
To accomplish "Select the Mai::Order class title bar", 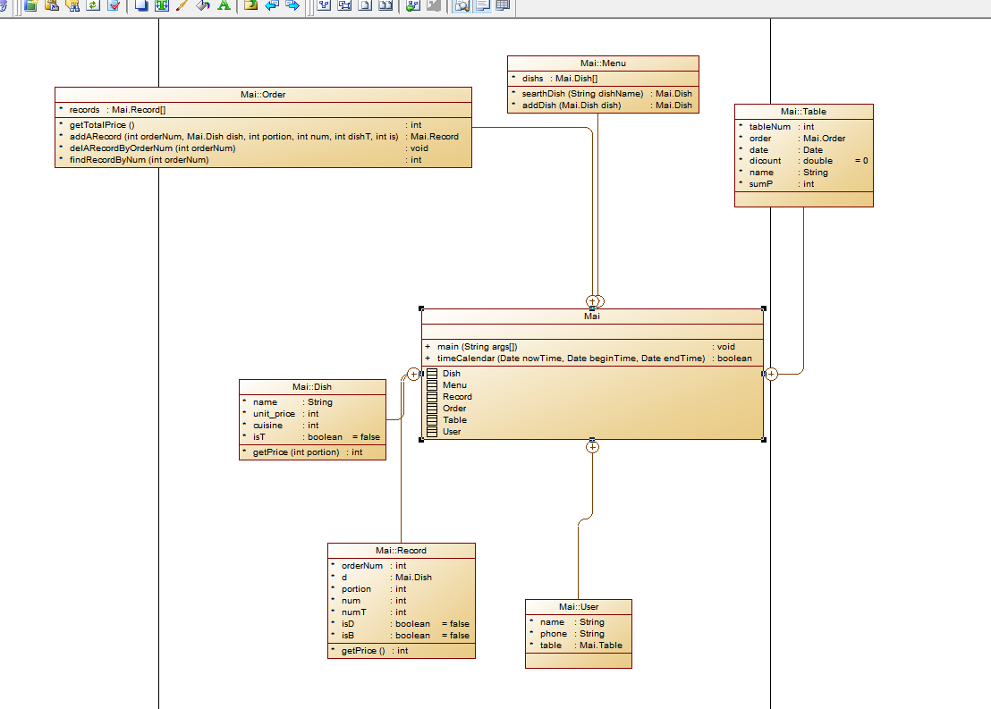I will click(263, 94).
